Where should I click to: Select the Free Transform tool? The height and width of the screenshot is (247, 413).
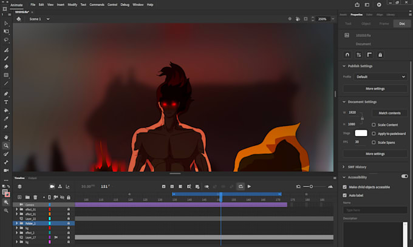point(6,31)
